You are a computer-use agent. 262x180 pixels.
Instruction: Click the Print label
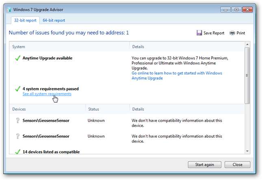(x=241, y=33)
